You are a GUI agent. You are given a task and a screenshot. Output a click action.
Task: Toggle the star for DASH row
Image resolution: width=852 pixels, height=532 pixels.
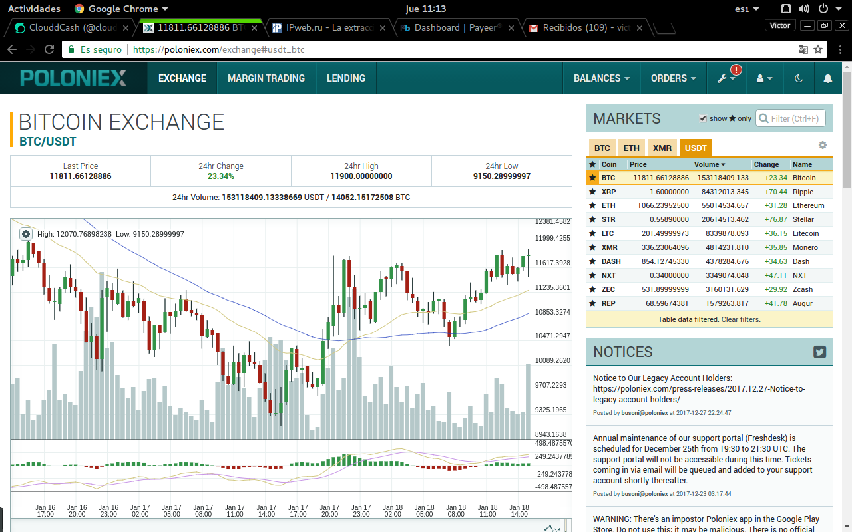coord(592,261)
